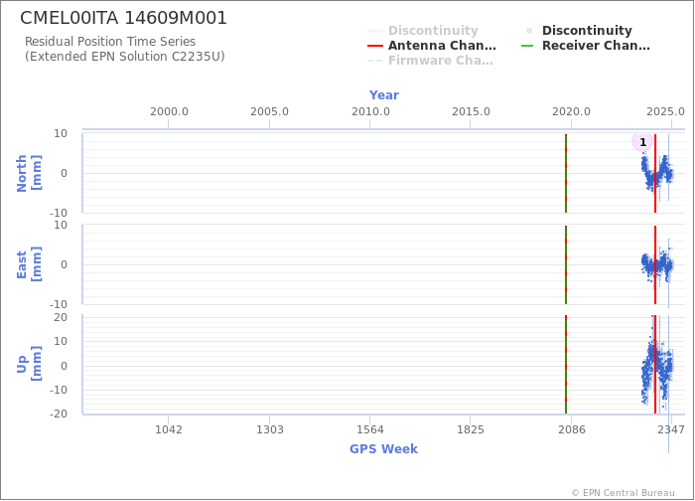Toggle the Receiver Change legend entry
The image size is (695, 501).
(586, 46)
